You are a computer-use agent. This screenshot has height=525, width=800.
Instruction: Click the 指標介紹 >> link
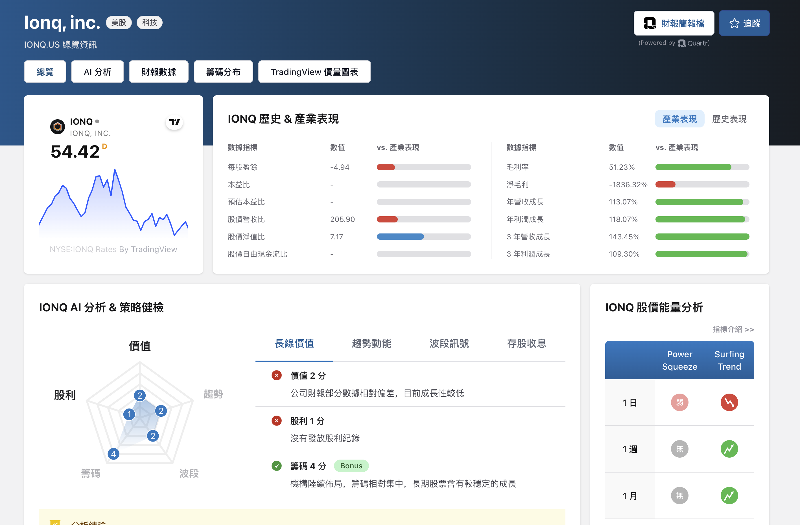pos(733,329)
